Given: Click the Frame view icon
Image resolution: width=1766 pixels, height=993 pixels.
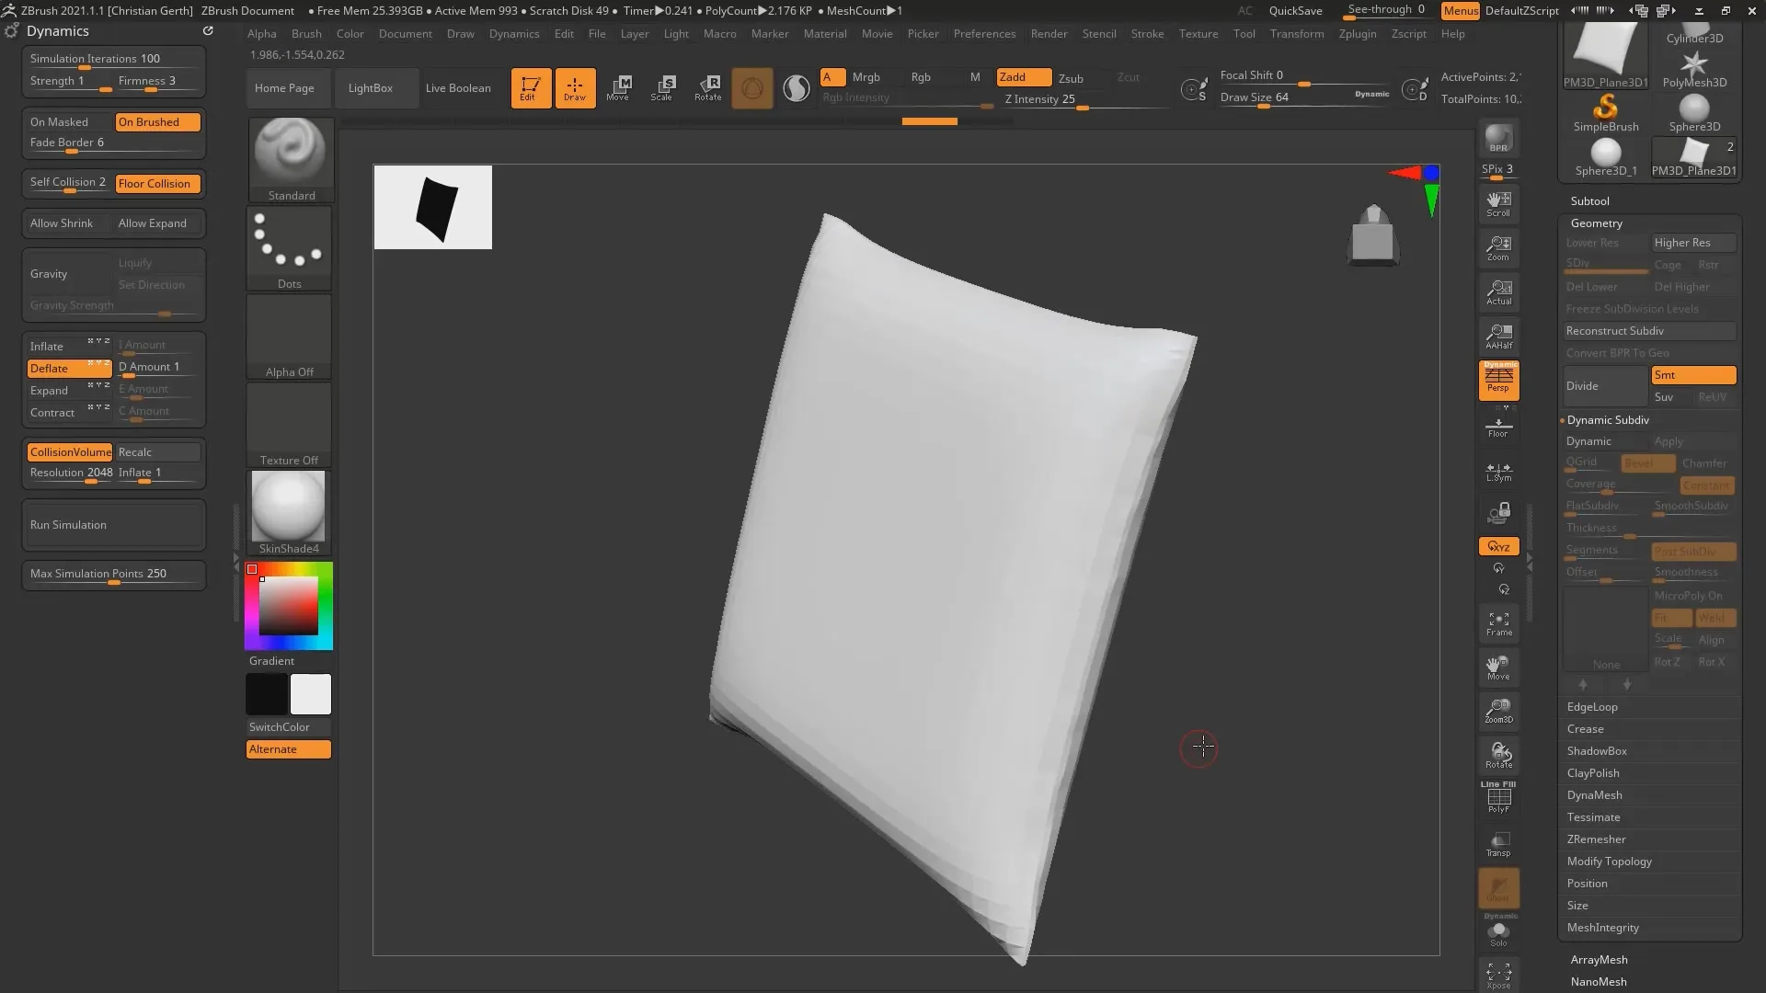Looking at the screenshot, I should point(1498,624).
